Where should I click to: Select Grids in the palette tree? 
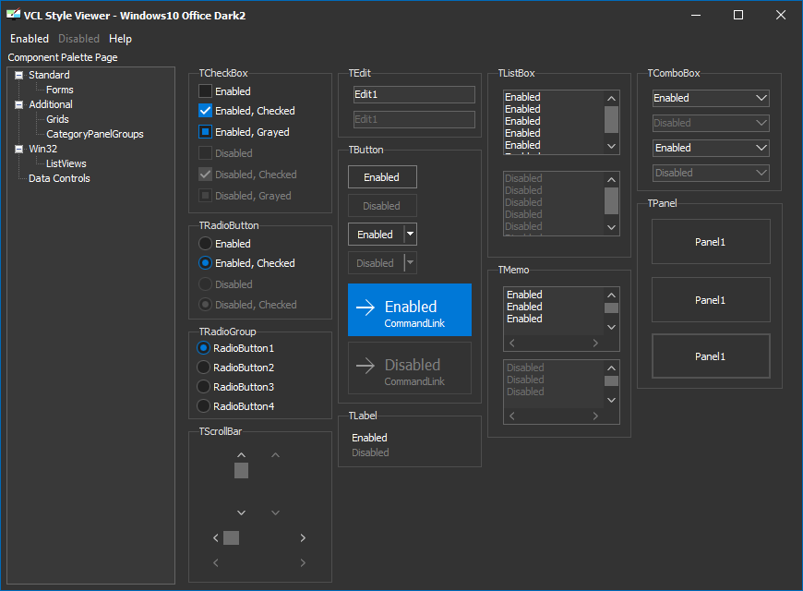coord(57,119)
